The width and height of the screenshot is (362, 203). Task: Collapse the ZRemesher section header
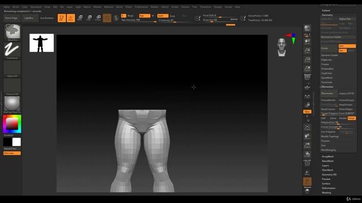point(327,87)
